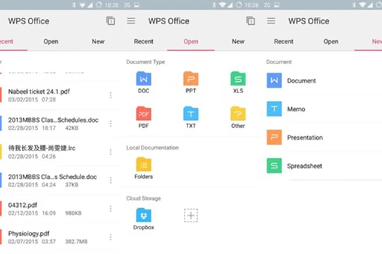This screenshot has height=254, width=382.
Task: Open the PDF document type folder
Action: point(144,117)
